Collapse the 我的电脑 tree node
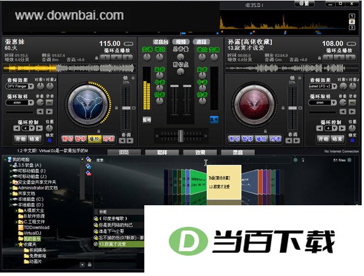The image size is (364, 276). coord(5,159)
